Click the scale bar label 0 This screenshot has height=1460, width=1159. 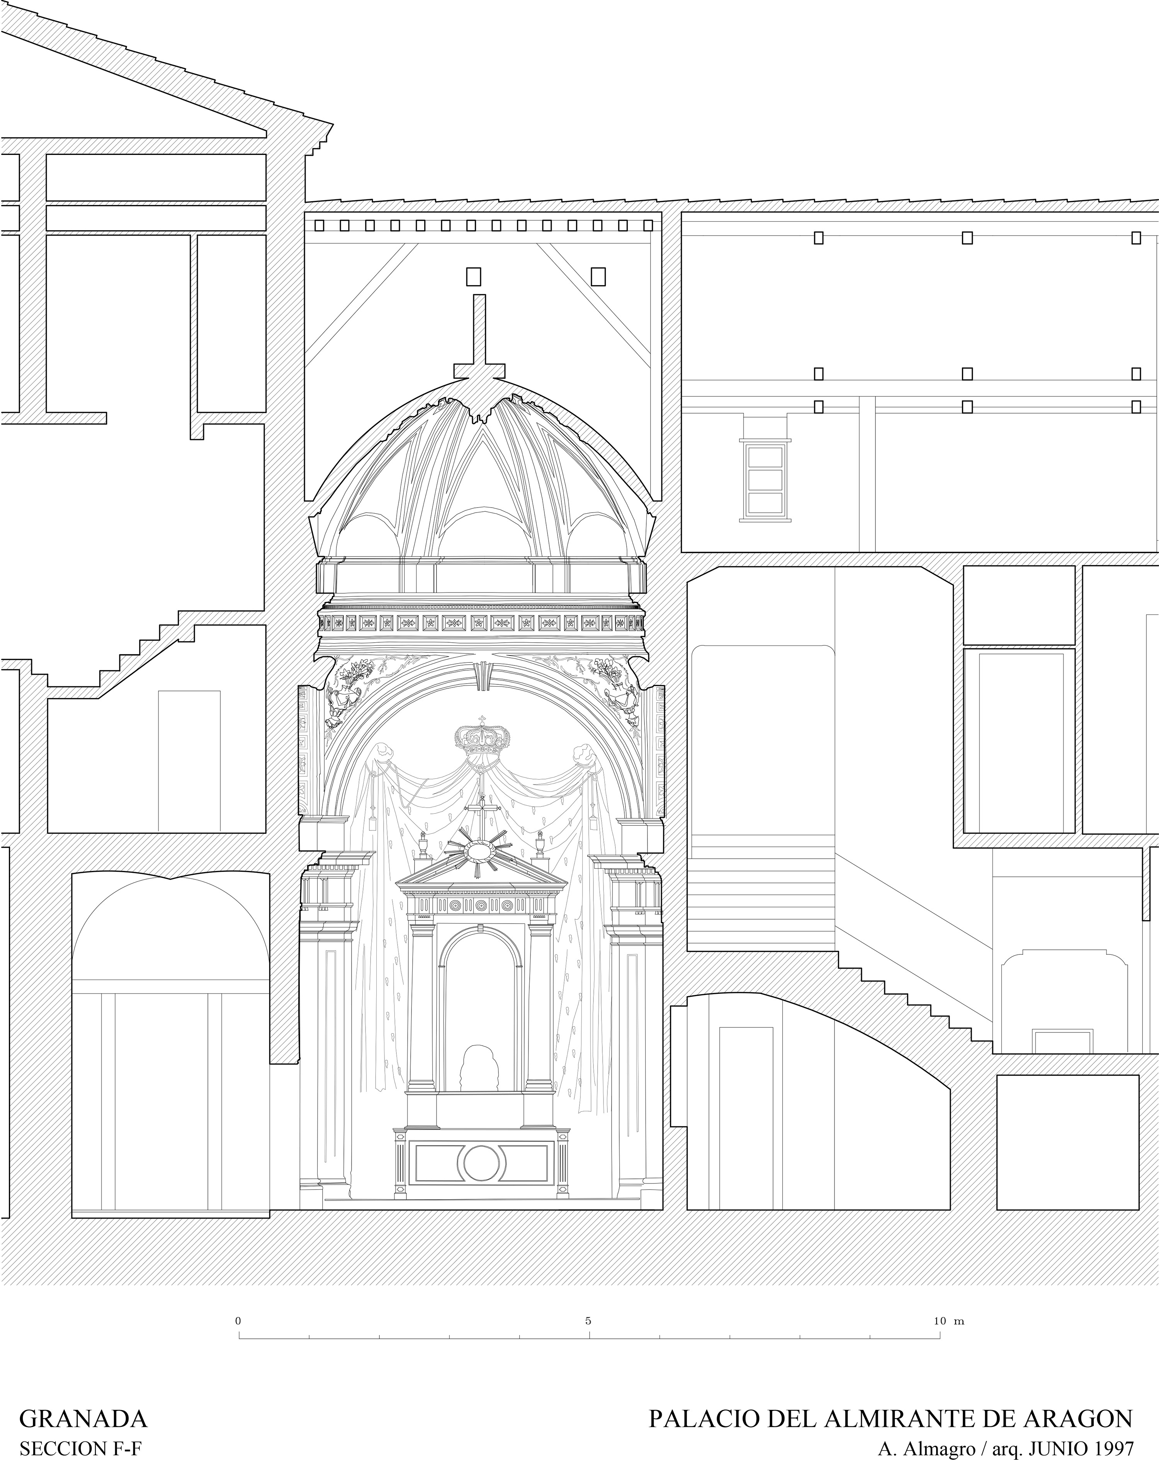point(238,1321)
